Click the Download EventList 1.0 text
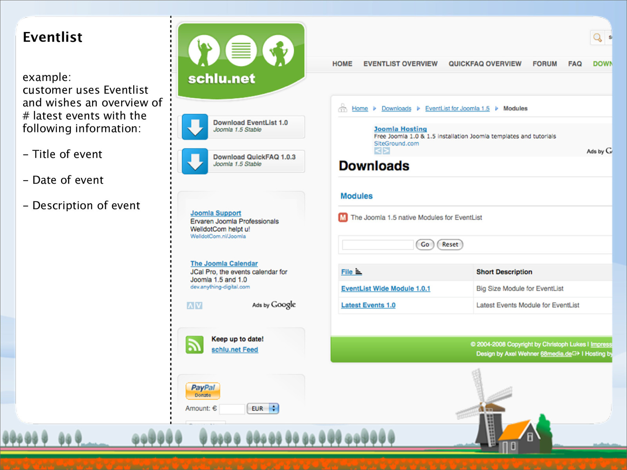Image resolution: width=627 pixels, height=470 pixels. pyautogui.click(x=250, y=123)
